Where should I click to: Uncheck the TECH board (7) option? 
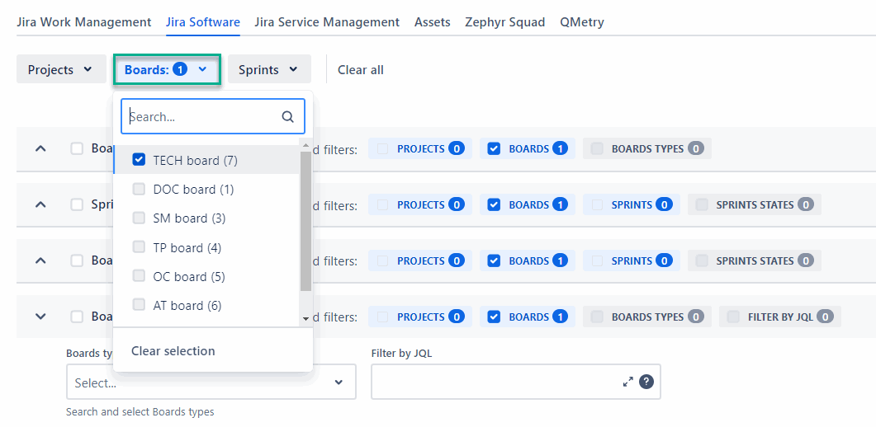tap(139, 160)
